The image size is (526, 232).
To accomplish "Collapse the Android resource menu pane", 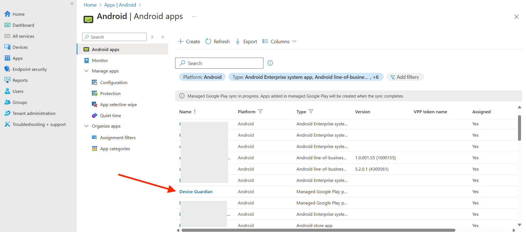I will click(x=163, y=37).
